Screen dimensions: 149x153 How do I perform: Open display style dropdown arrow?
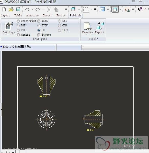(x=120, y=9)
